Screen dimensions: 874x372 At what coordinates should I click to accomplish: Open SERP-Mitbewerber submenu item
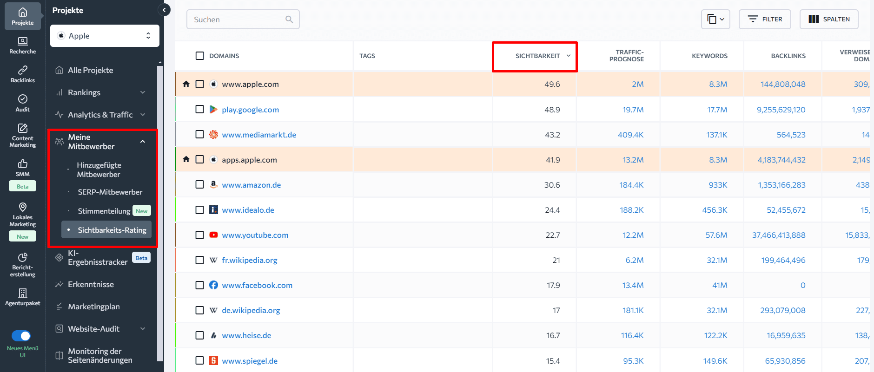coord(110,192)
